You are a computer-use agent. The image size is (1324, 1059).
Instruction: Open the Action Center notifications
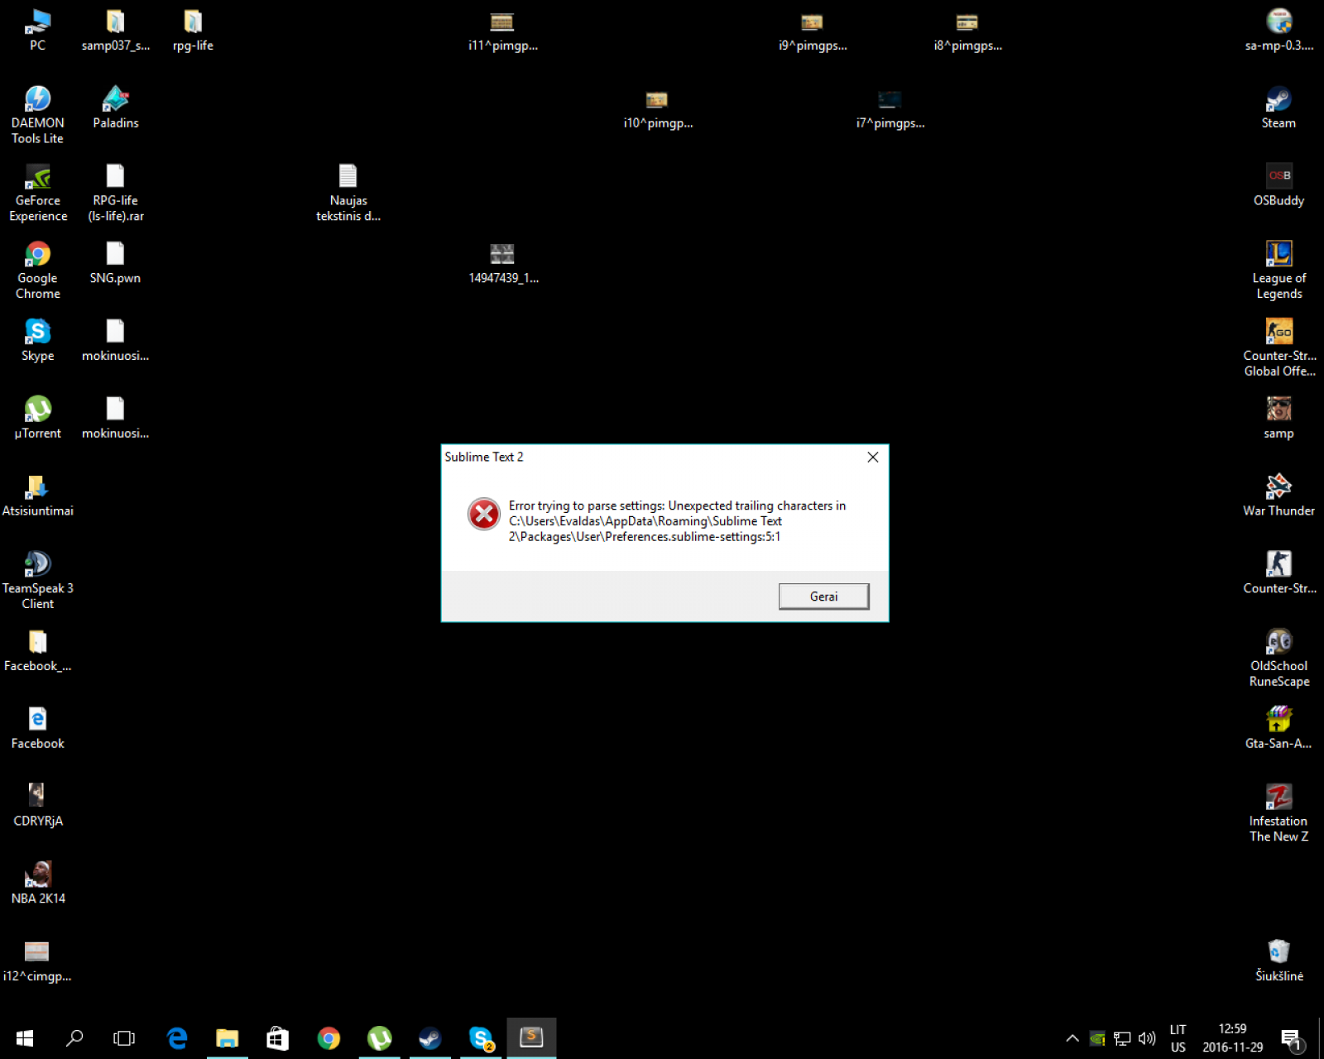[1292, 1039]
